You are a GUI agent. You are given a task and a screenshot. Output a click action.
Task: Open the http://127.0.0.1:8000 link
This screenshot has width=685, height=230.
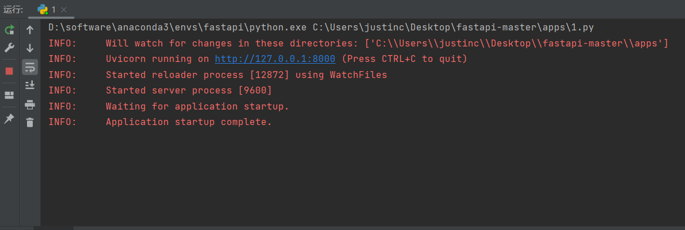coord(275,59)
